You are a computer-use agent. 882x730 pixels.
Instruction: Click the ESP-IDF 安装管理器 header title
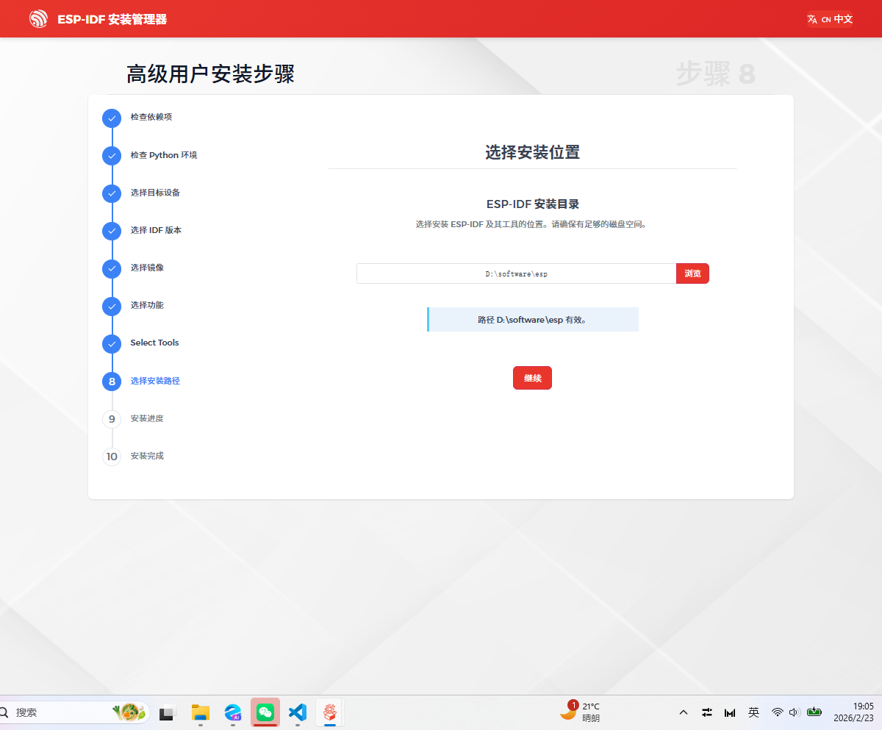click(112, 19)
